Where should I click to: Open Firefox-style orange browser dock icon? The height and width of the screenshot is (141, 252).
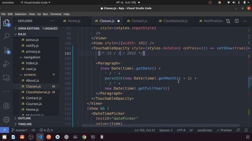[x=49, y=137]
